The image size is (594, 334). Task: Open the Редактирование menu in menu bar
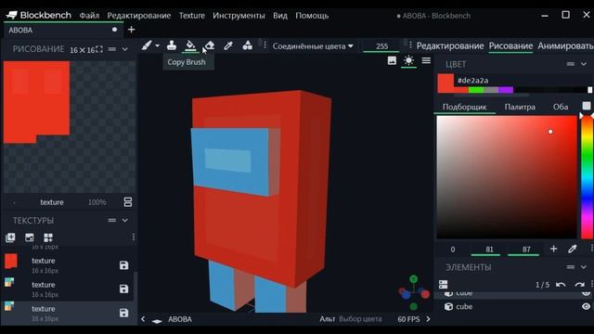click(138, 16)
